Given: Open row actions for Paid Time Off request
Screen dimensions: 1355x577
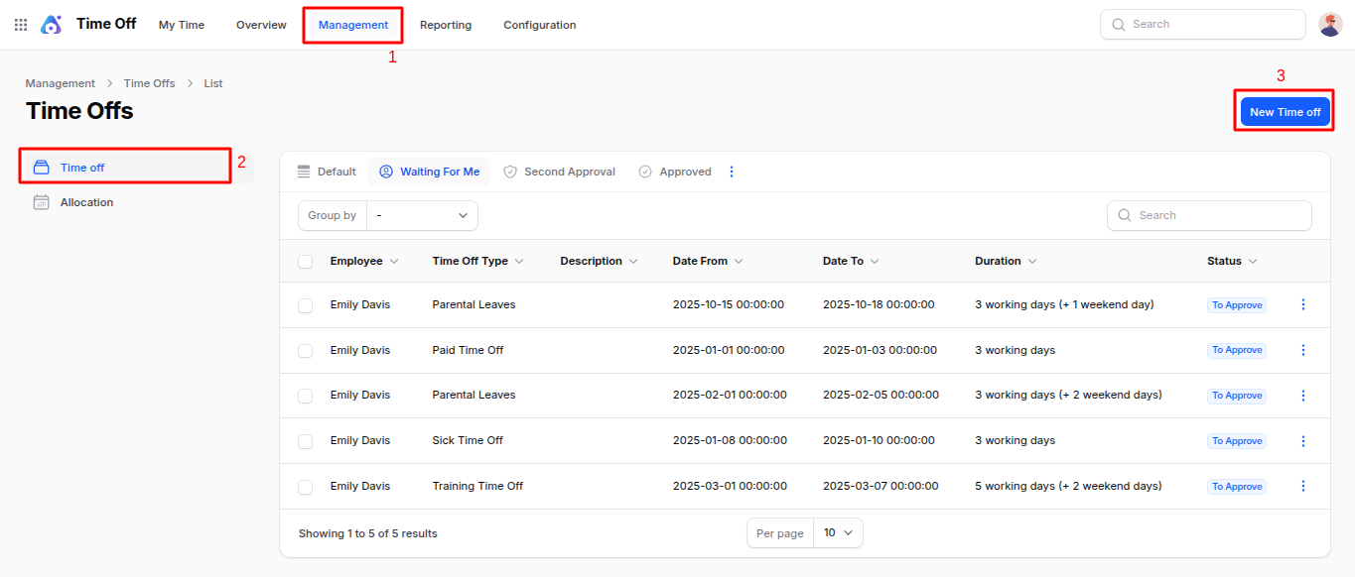Looking at the screenshot, I should coord(1303,350).
